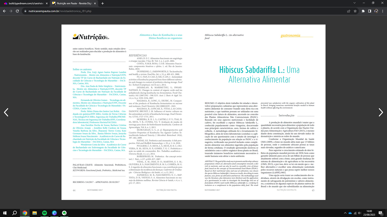Click the RECEBIDO: 3/4/2017 text

pyautogui.click(x=96, y=182)
